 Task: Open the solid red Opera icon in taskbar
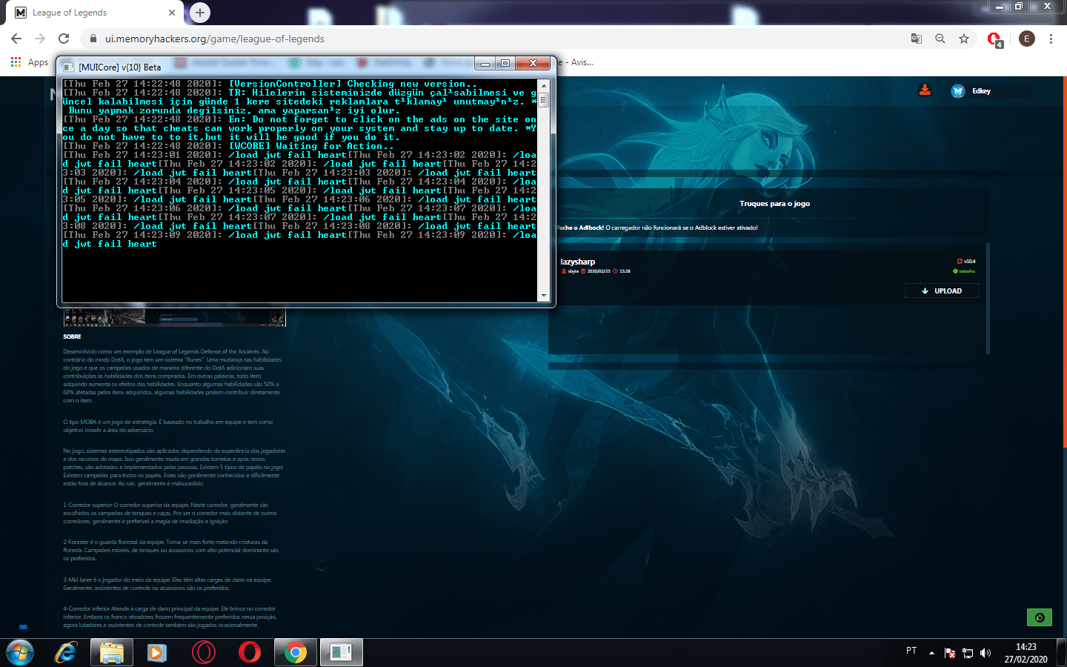pyautogui.click(x=250, y=653)
